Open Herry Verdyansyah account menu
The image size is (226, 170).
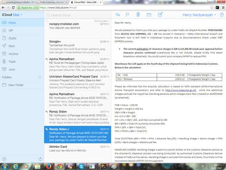tap(199, 15)
